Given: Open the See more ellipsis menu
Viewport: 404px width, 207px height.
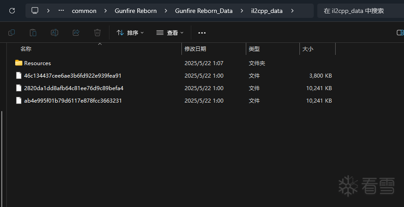Looking at the screenshot, I should pos(202,33).
